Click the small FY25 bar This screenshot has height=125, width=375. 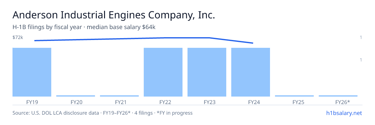[x=294, y=96]
